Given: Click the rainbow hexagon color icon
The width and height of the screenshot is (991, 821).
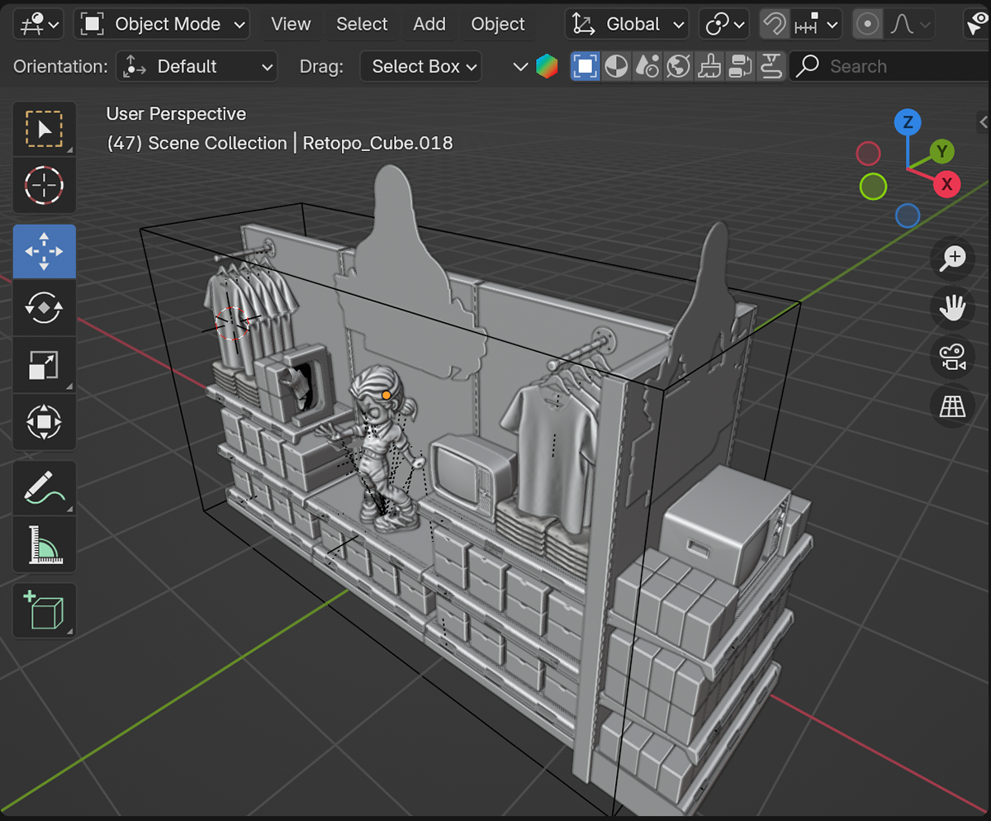Looking at the screenshot, I should (x=547, y=67).
